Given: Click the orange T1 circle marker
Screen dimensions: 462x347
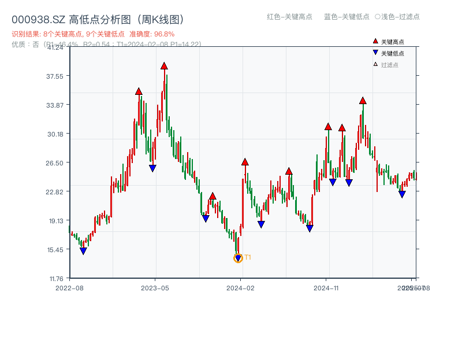Looking at the screenshot, I should [237, 259].
